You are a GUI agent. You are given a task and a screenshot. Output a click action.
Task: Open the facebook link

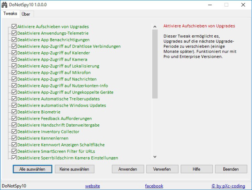coord(154,186)
